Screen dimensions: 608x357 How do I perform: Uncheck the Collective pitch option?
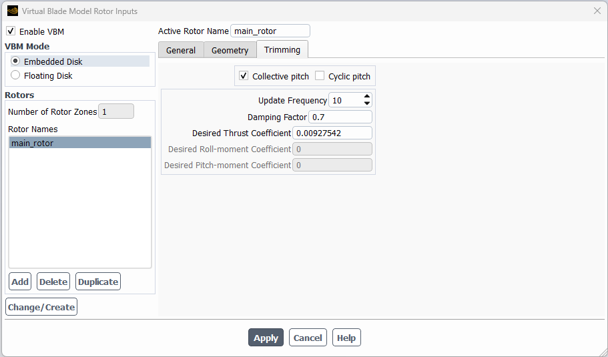pyautogui.click(x=244, y=76)
